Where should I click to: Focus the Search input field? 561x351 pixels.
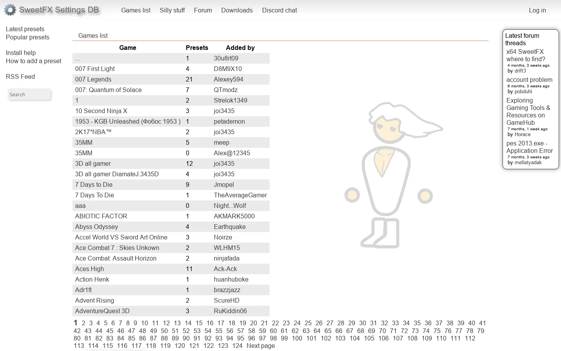29,94
